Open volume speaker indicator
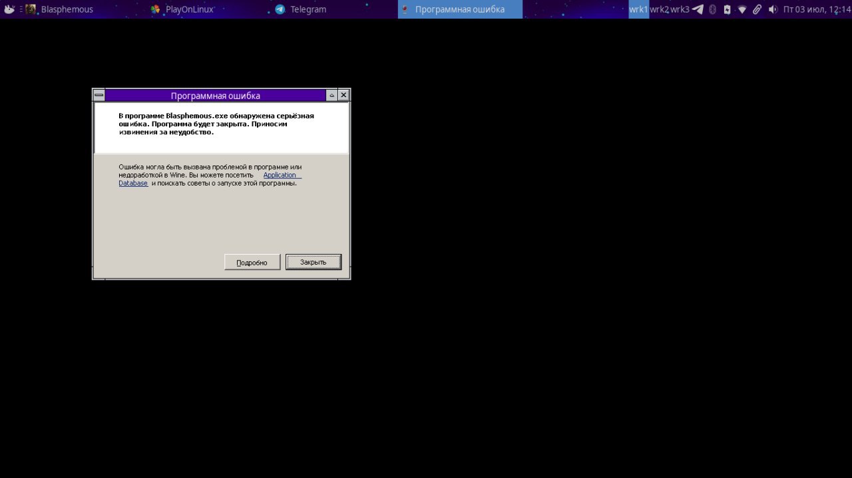The image size is (852, 478). tap(772, 9)
